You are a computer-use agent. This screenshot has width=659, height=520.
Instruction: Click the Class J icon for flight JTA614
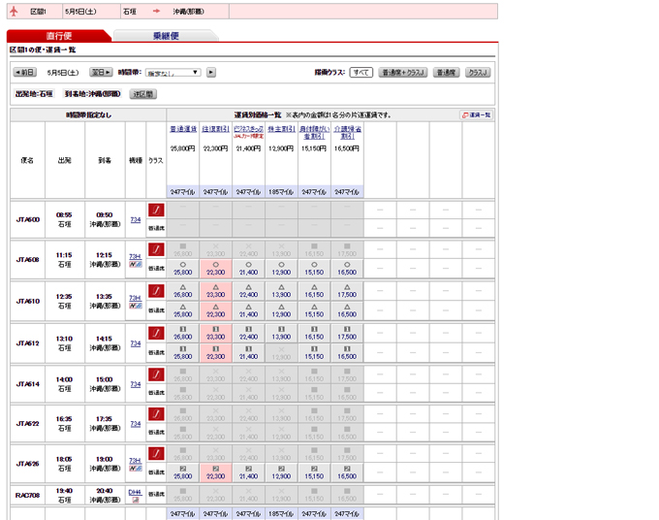click(156, 374)
